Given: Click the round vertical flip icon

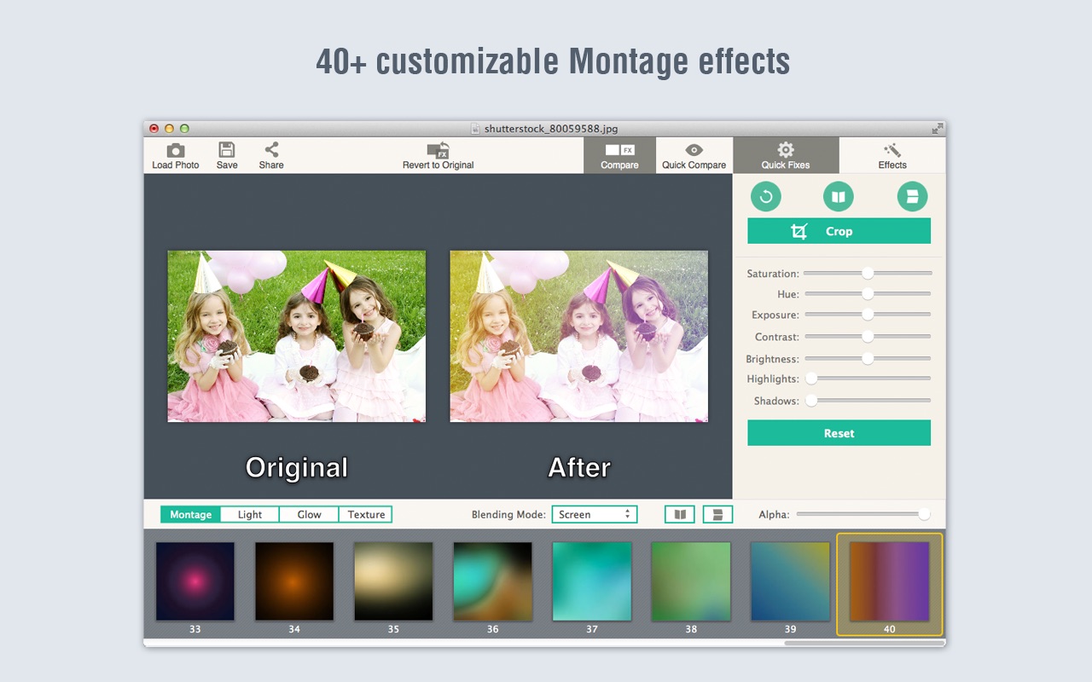Looking at the screenshot, I should (912, 197).
